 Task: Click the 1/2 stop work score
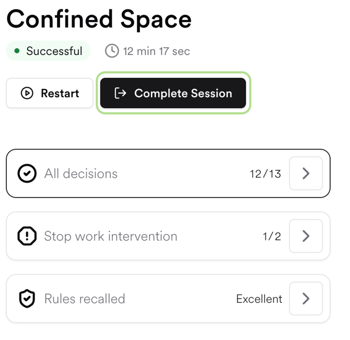[272, 237]
